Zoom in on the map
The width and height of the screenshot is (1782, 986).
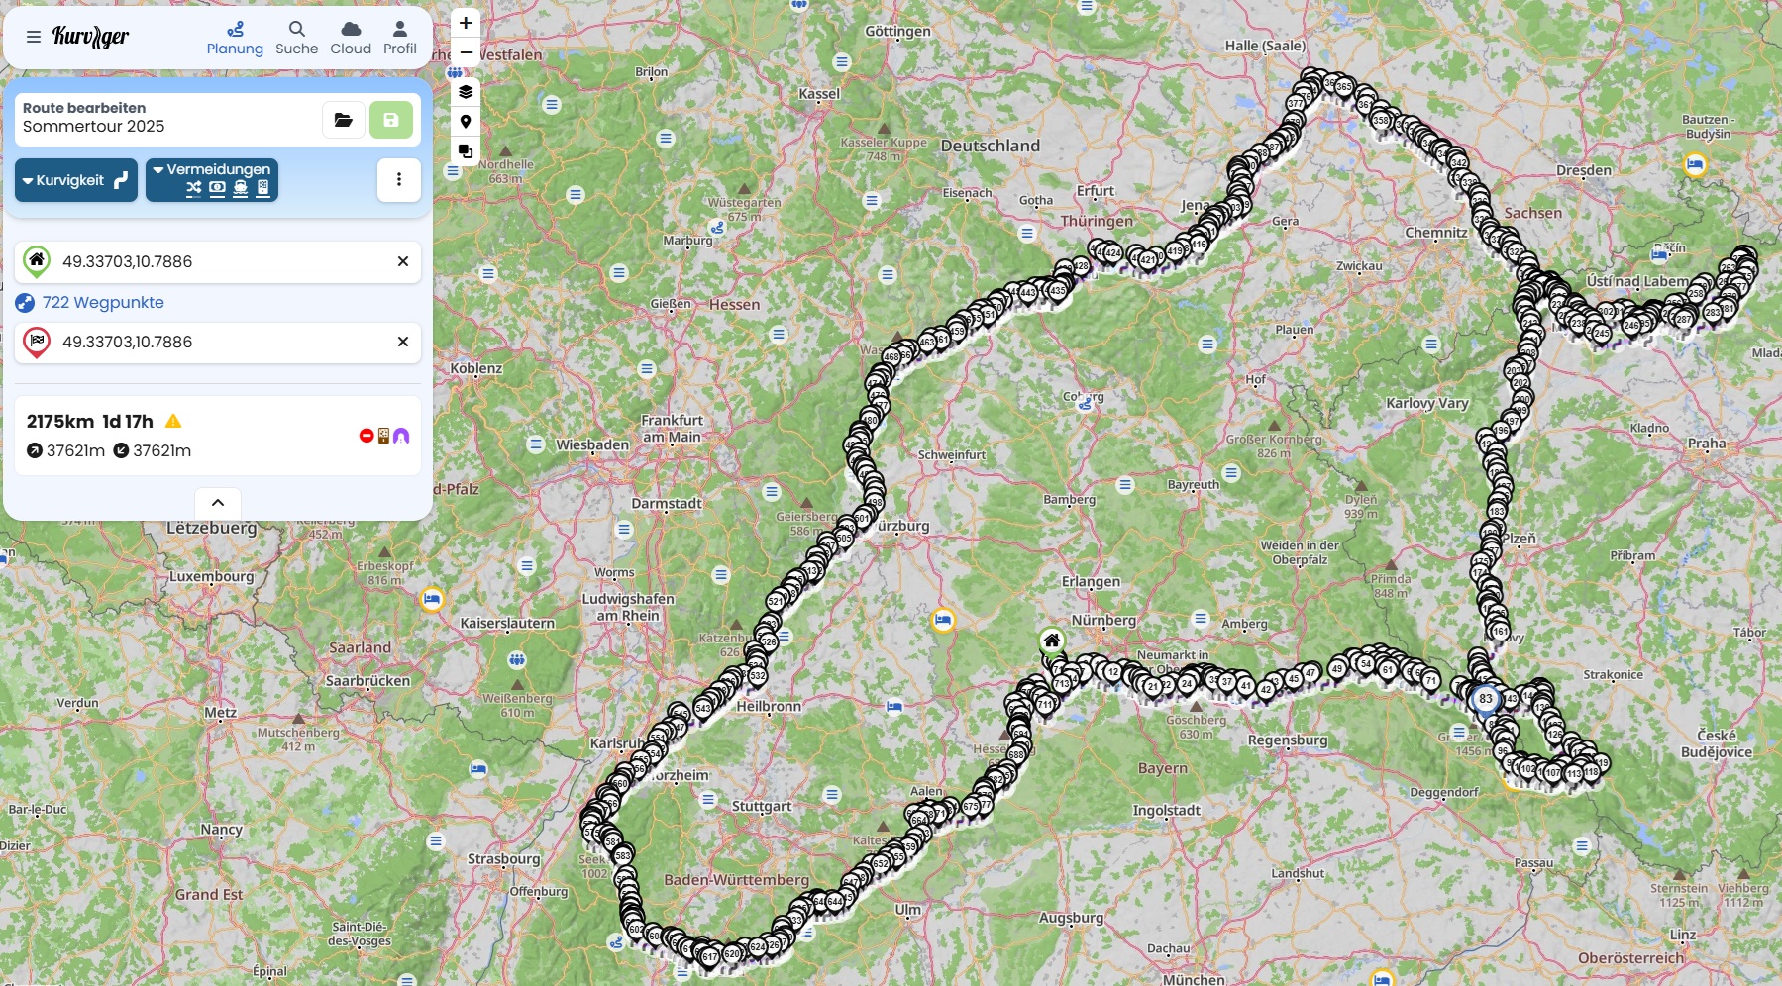tap(466, 23)
